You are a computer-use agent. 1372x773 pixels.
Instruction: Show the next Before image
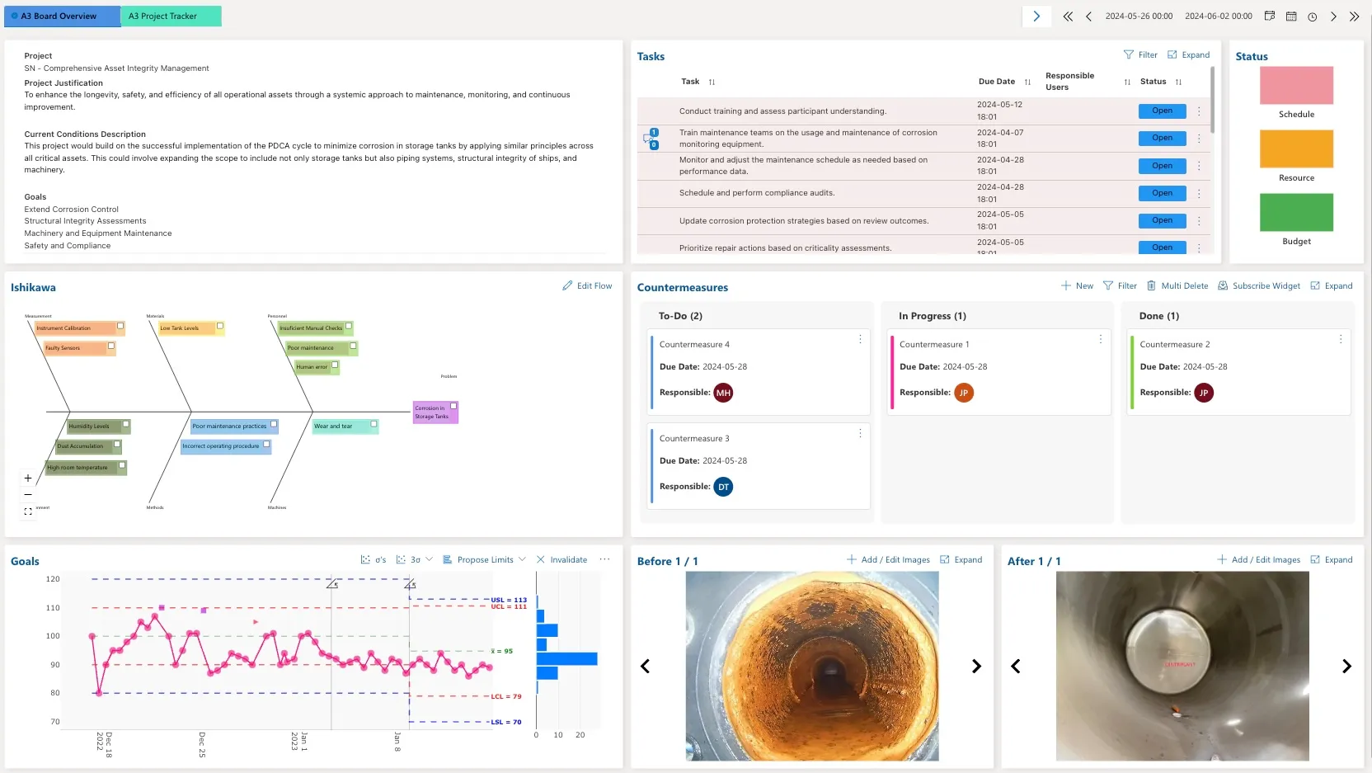pos(976,666)
